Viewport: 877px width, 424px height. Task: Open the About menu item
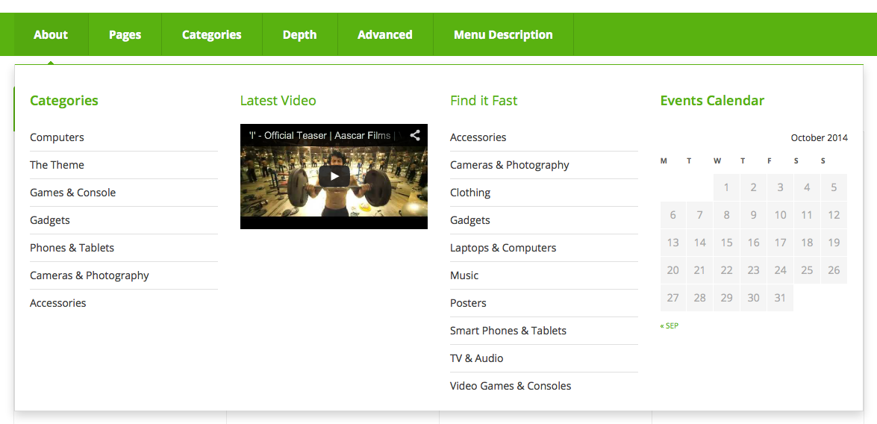[x=51, y=34]
